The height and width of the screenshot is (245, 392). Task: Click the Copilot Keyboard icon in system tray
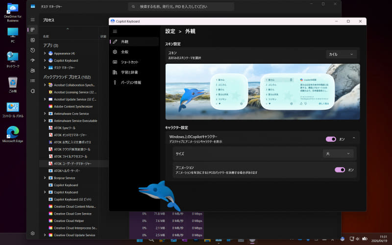343,239
